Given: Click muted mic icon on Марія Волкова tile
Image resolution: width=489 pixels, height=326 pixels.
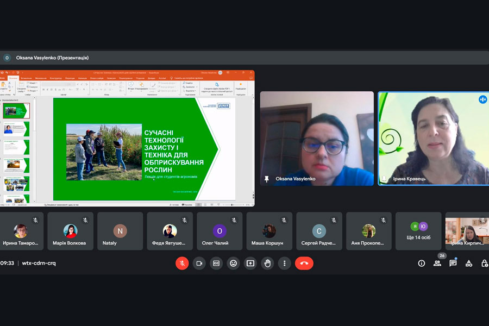Looking at the screenshot, I should (85, 220).
